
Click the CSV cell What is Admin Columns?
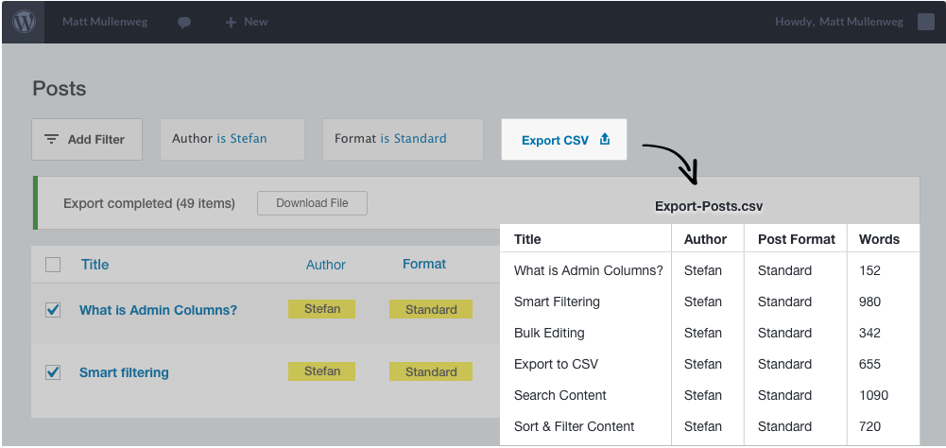(x=588, y=270)
